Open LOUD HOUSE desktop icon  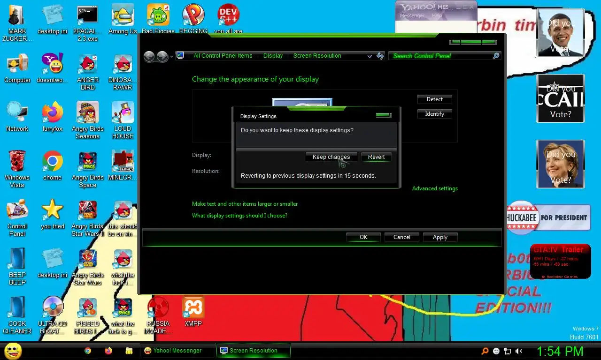click(x=123, y=120)
